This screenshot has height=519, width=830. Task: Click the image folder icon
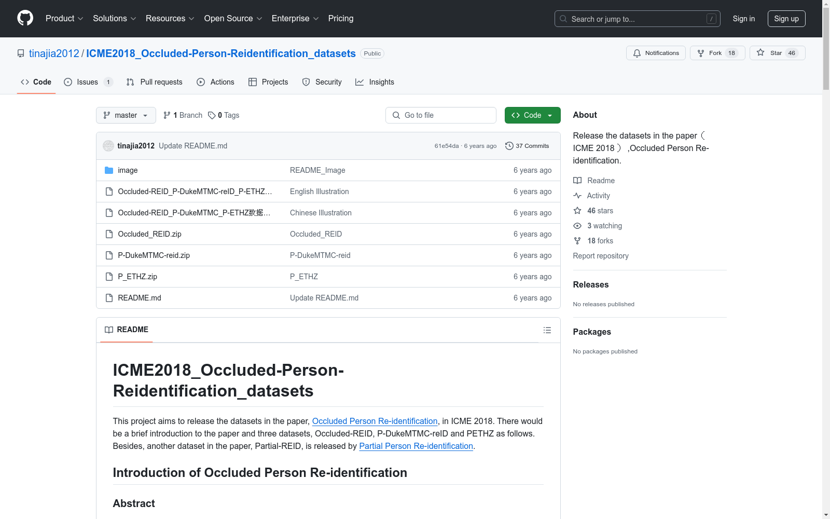point(109,170)
